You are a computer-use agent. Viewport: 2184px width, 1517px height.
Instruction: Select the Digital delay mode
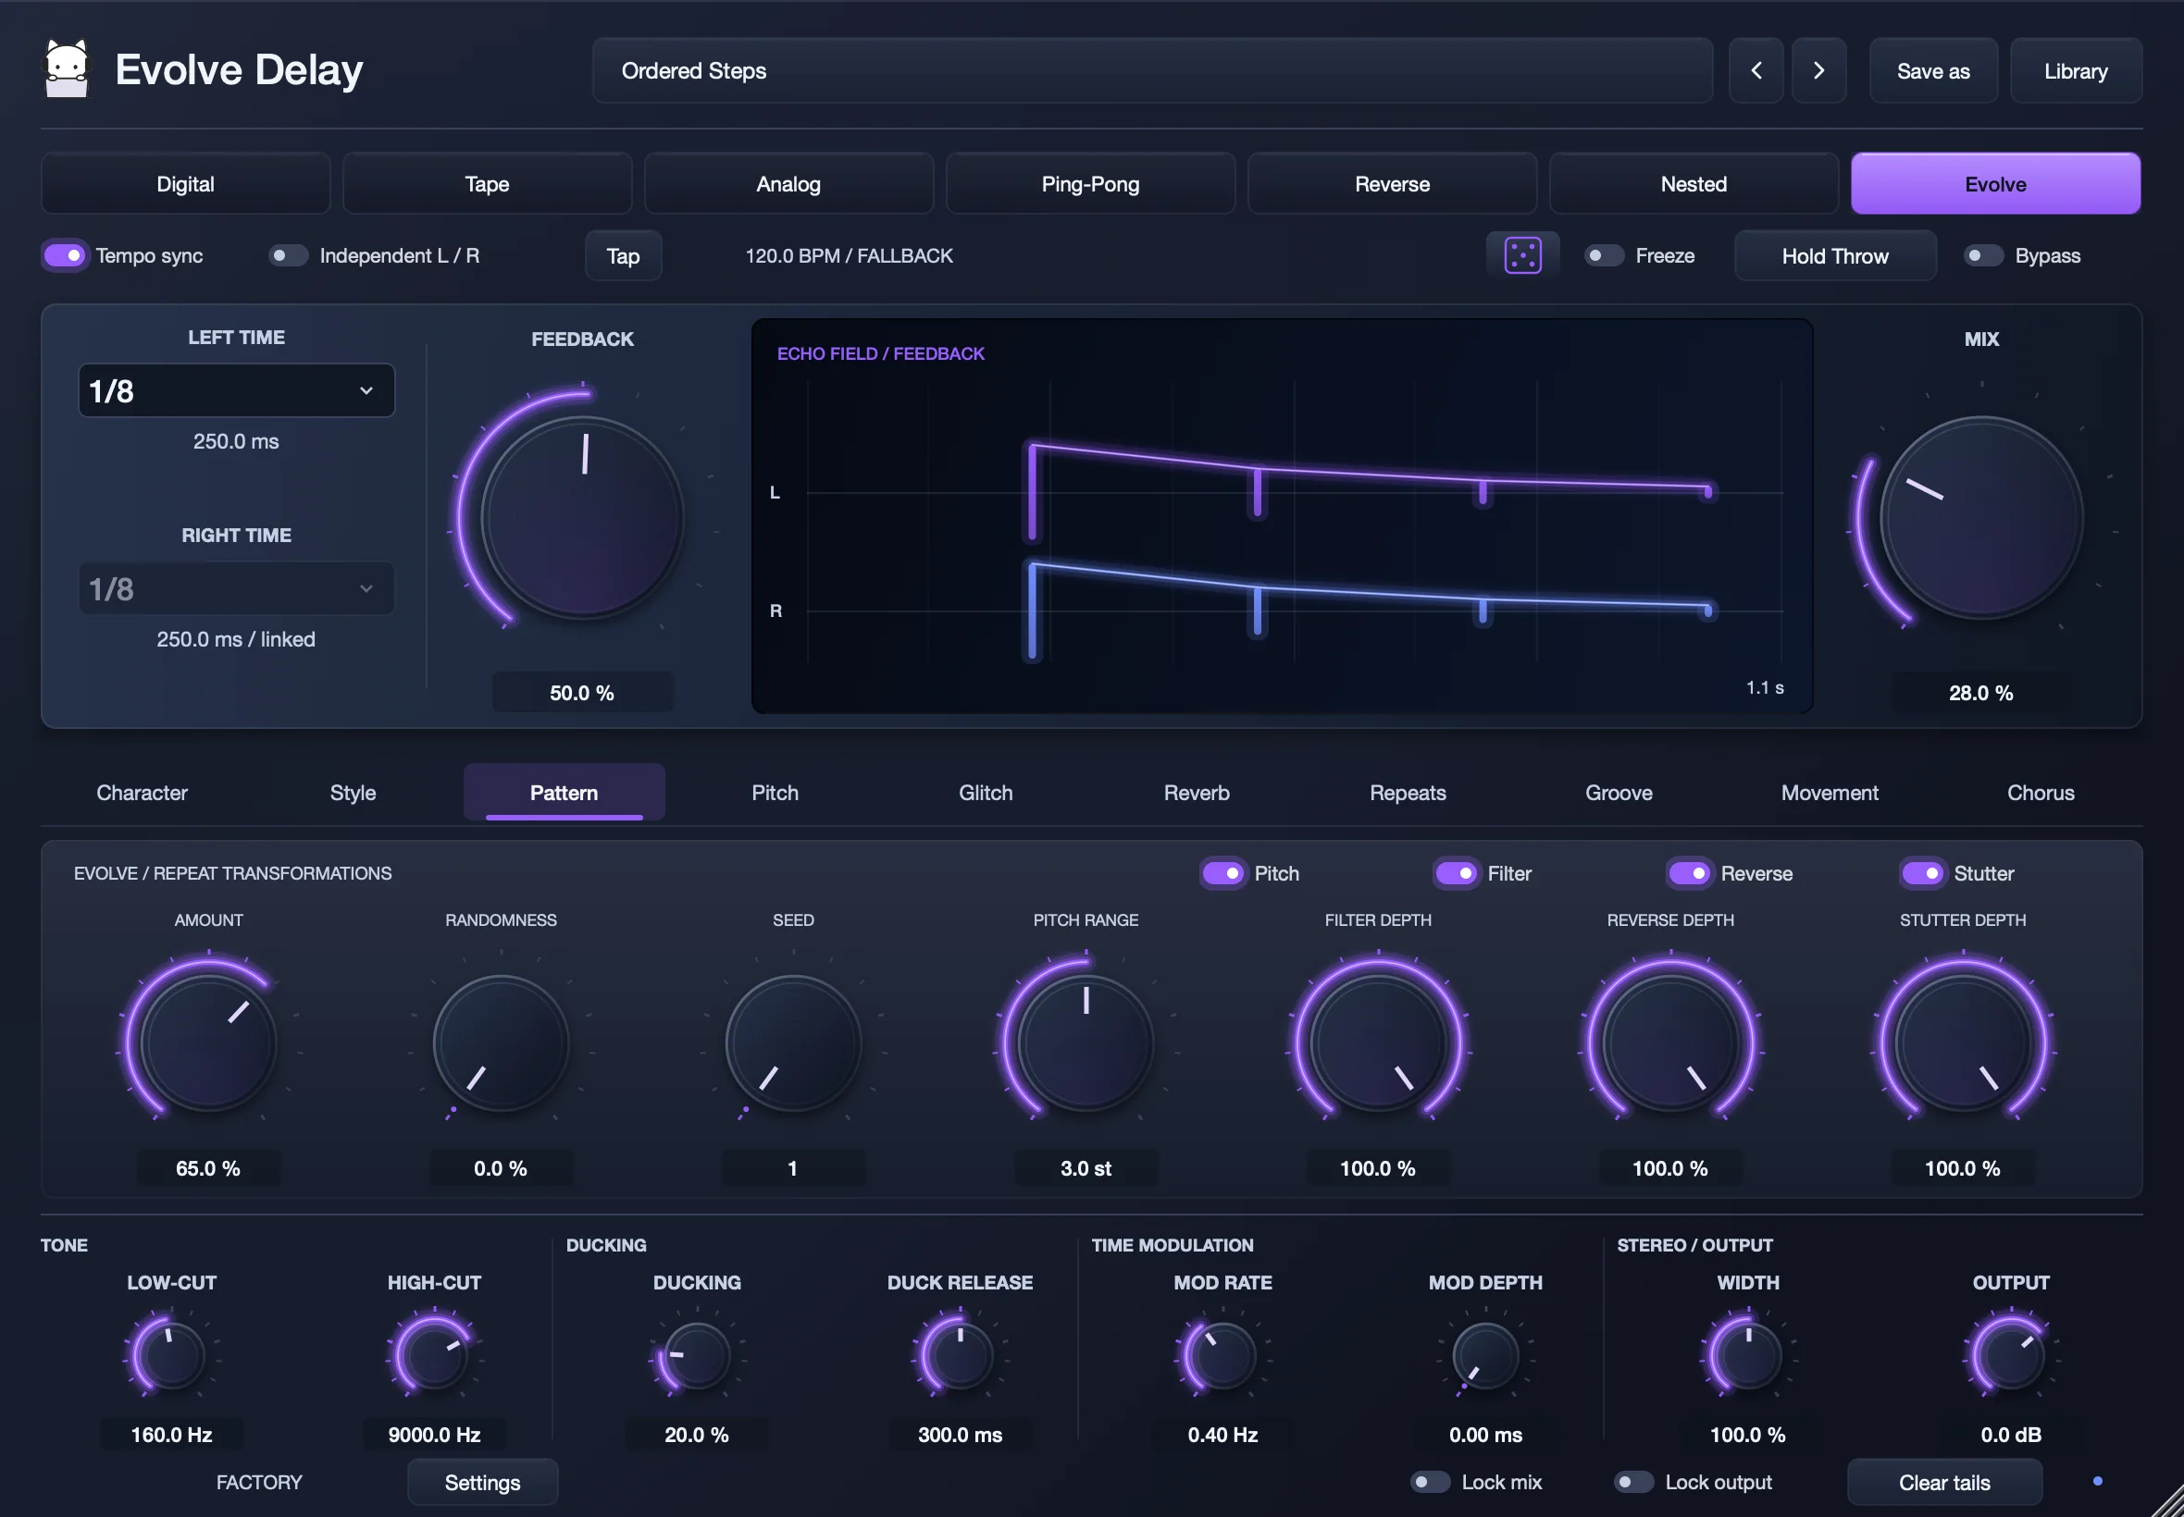tap(185, 183)
